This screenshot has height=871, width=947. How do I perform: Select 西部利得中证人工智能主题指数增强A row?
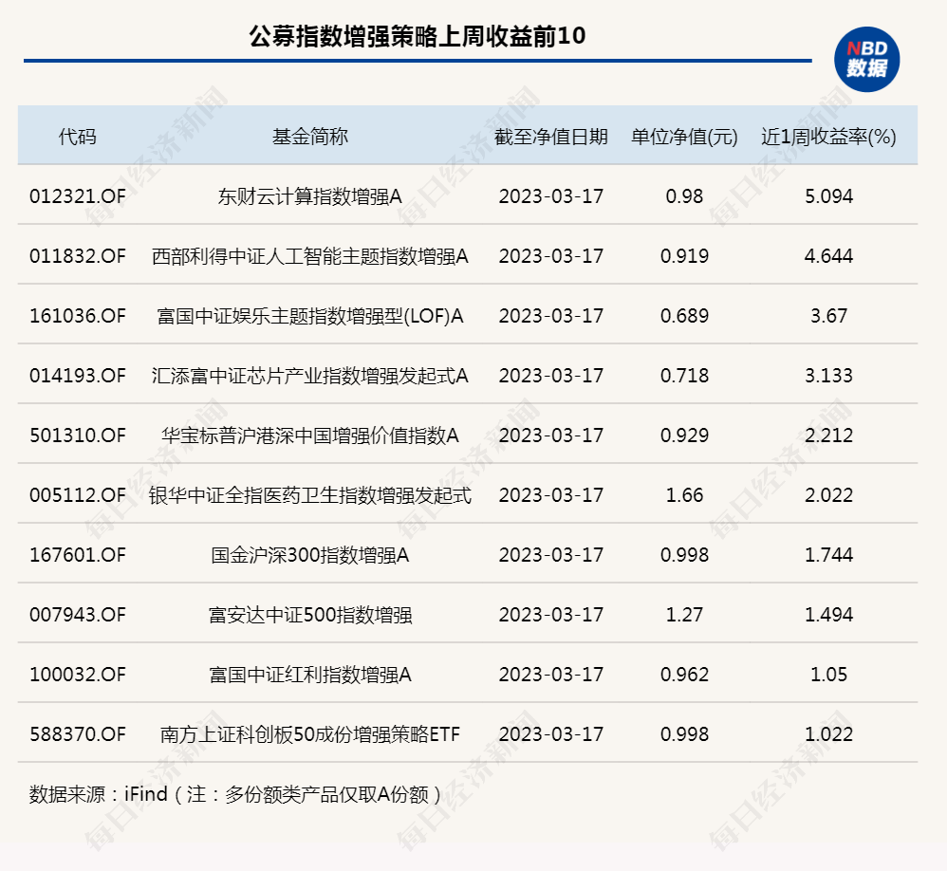313,255
